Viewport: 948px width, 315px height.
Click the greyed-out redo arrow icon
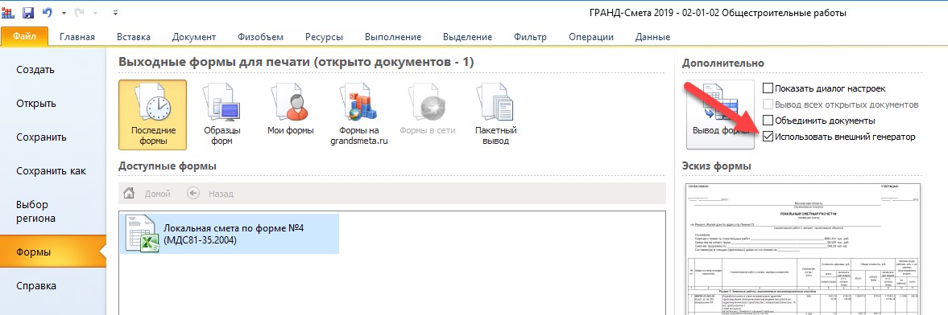(79, 12)
